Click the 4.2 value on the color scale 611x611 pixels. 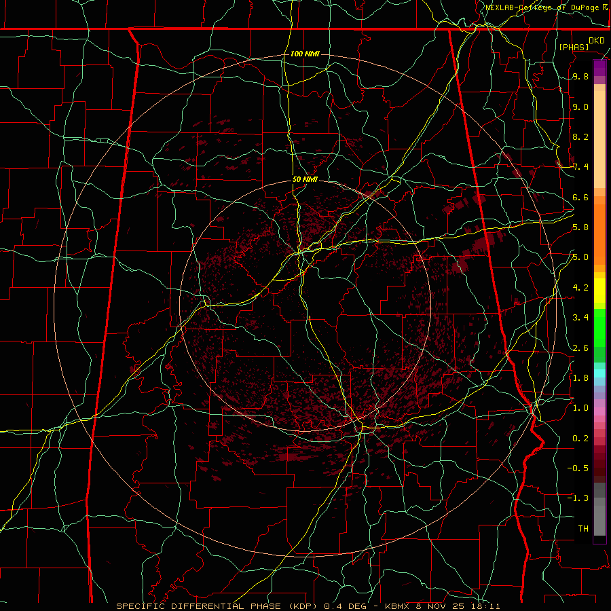[580, 288]
